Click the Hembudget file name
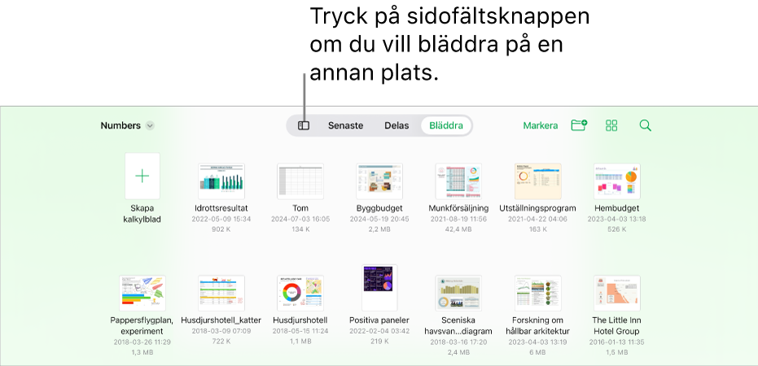Screen dimensions: 758x366 (x=617, y=208)
